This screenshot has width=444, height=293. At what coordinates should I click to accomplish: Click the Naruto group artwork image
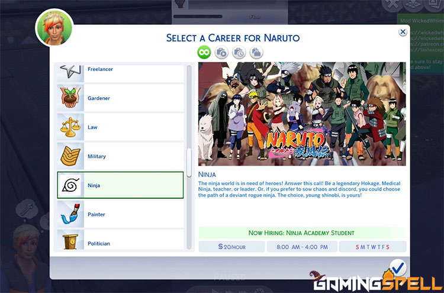[302, 114]
